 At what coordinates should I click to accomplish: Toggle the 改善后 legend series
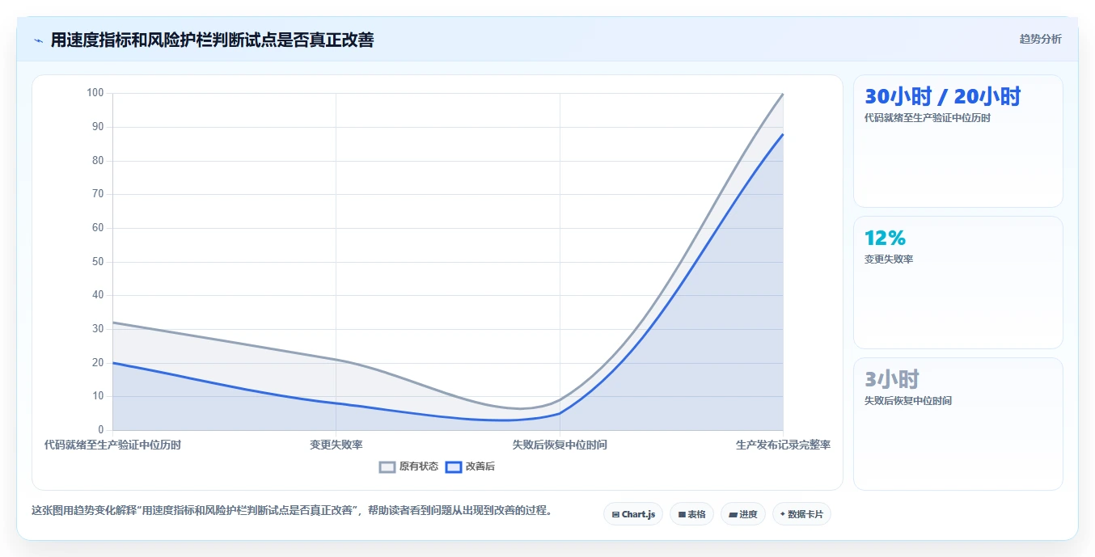(x=470, y=466)
